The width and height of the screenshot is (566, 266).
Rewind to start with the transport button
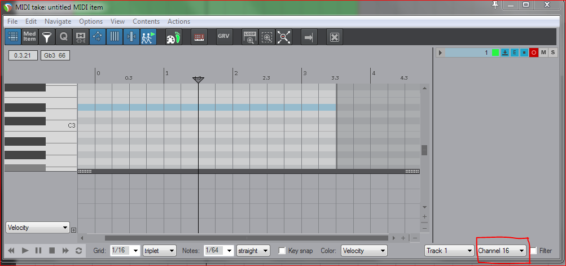pyautogui.click(x=11, y=250)
